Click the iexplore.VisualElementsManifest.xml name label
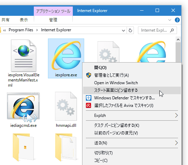The width and height of the screenshot is (188, 165). pos(23,80)
